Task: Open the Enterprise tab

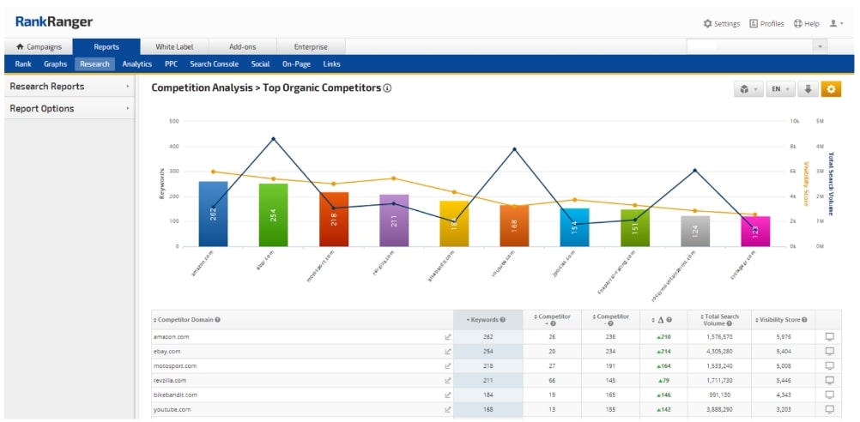Action: click(x=311, y=46)
